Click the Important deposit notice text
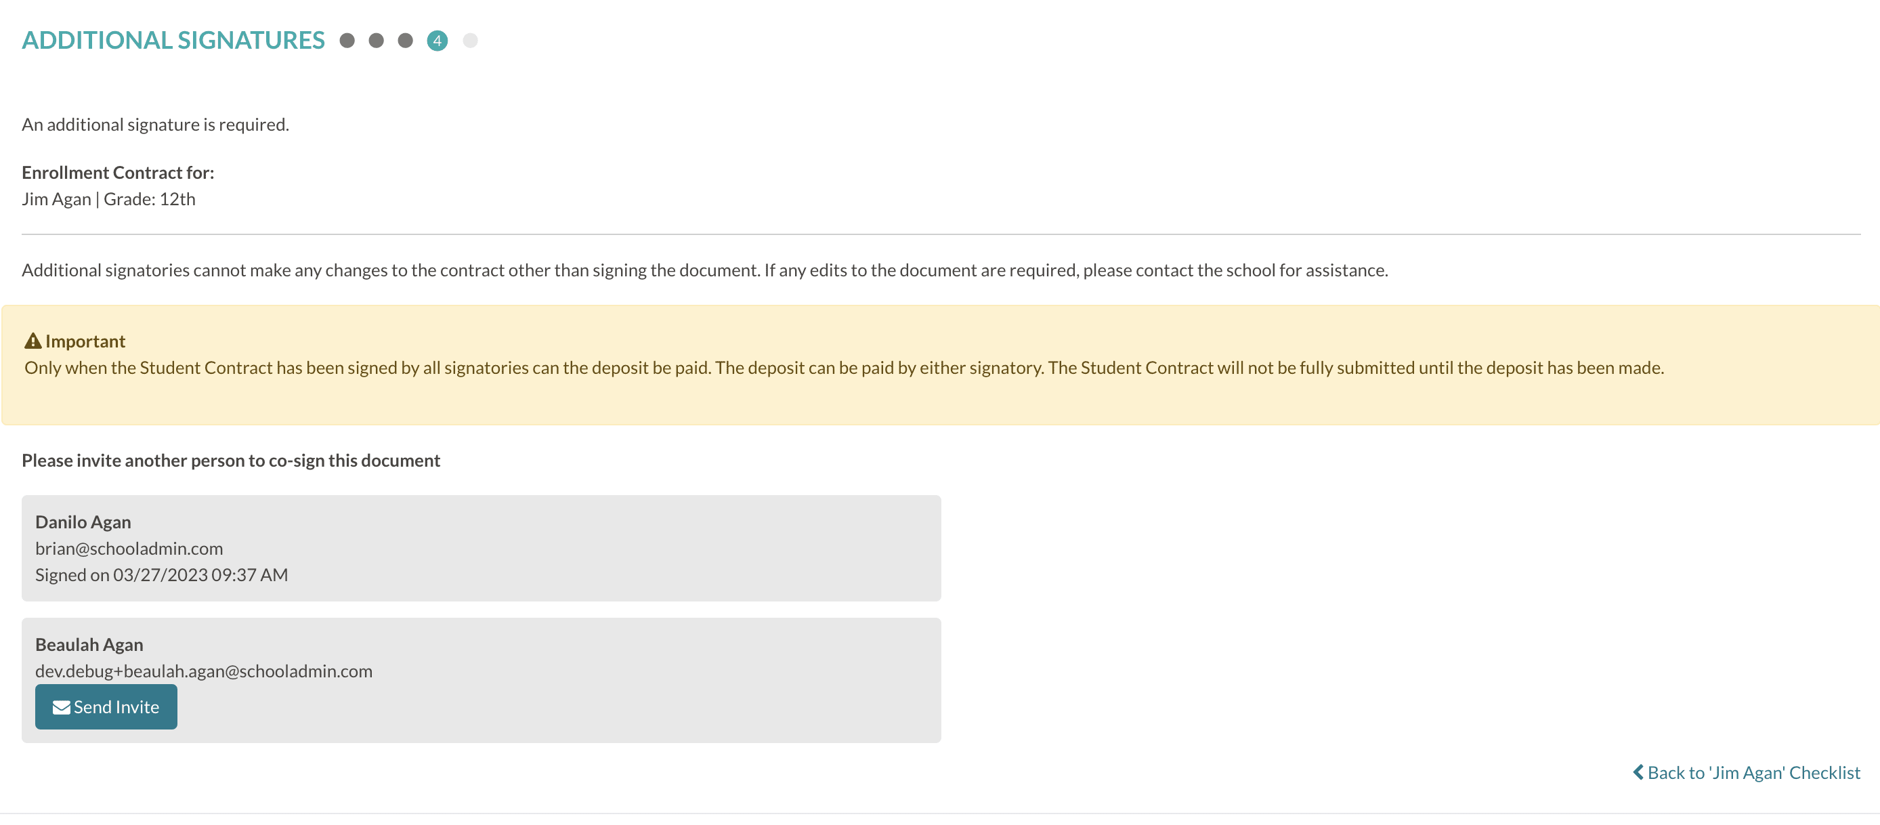Screen dimensions: 1880x825 (844, 367)
